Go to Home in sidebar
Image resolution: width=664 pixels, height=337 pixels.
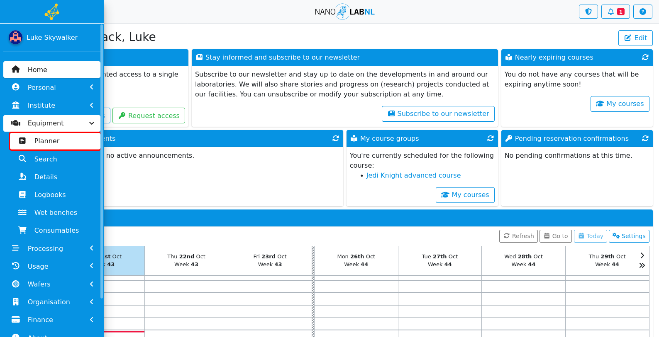[52, 70]
